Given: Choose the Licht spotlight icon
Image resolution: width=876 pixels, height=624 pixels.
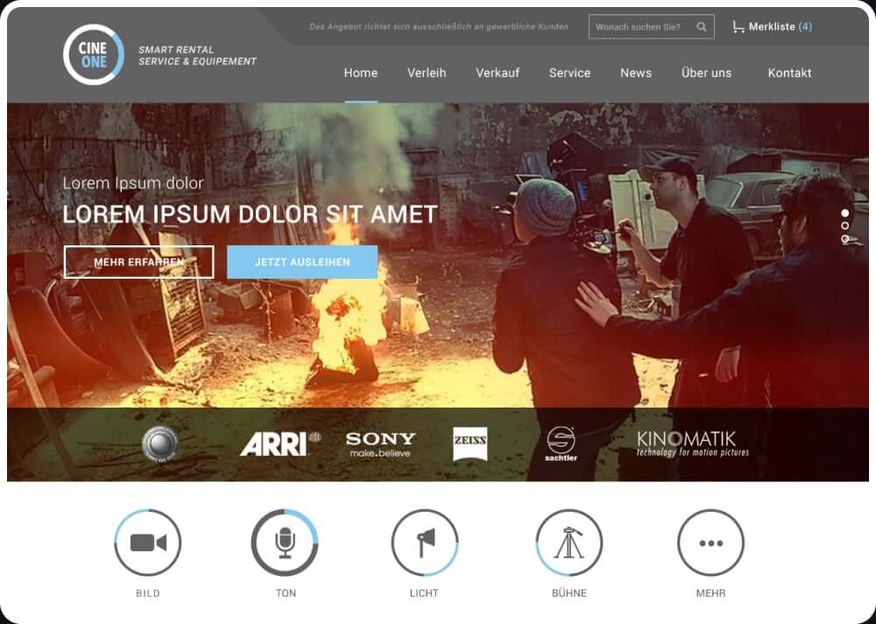Looking at the screenshot, I should pyautogui.click(x=425, y=542).
